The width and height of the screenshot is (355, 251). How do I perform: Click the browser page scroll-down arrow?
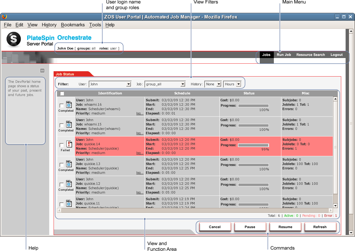tap(351, 232)
